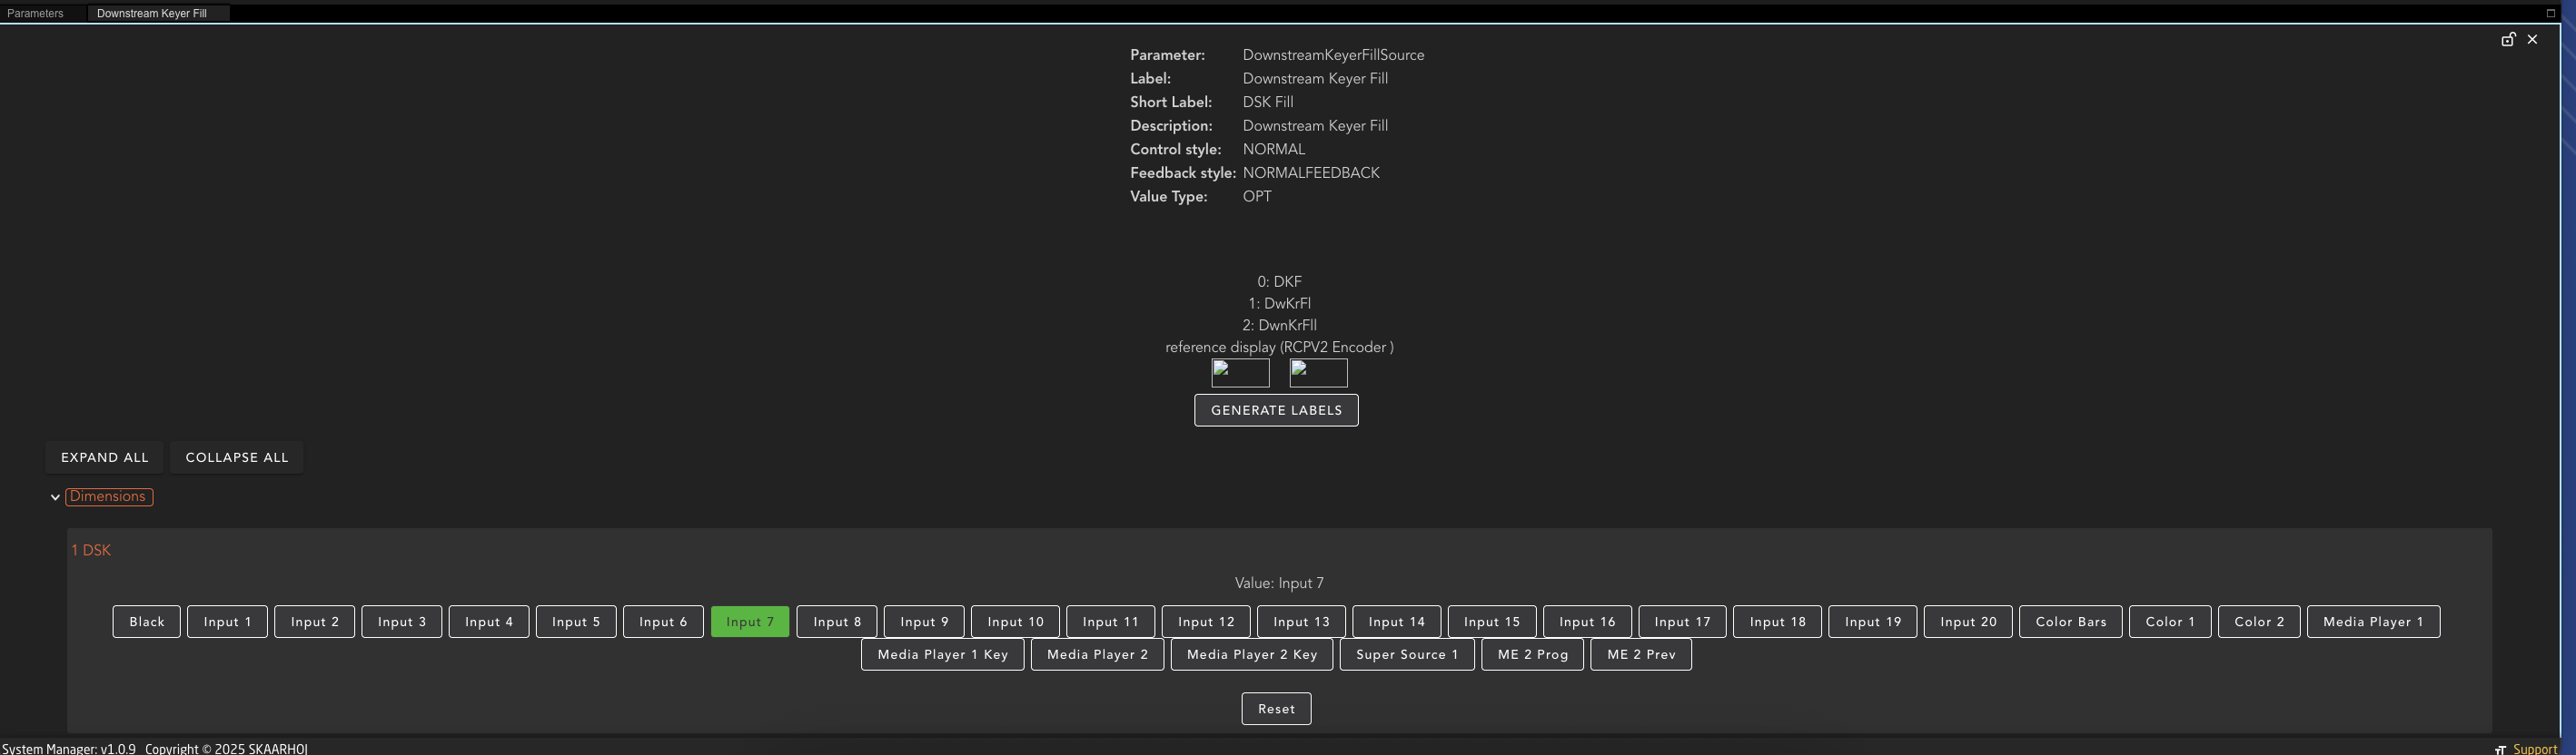This screenshot has width=2576, height=755.
Task: Select ME 2 Prog source
Action: tap(1532, 654)
